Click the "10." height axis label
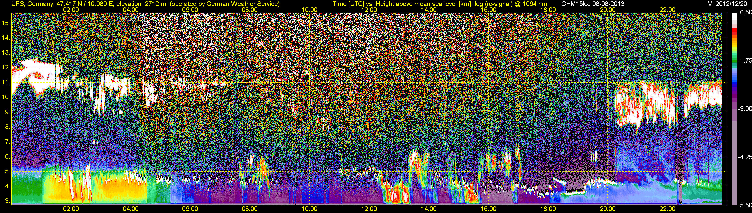This screenshot has height=213, width=752. click(x=6, y=97)
